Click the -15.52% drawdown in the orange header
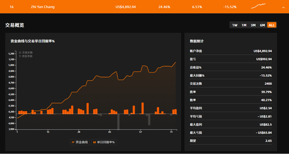Image resolution: width=289 pixels, height=154 pixels. click(230, 7)
